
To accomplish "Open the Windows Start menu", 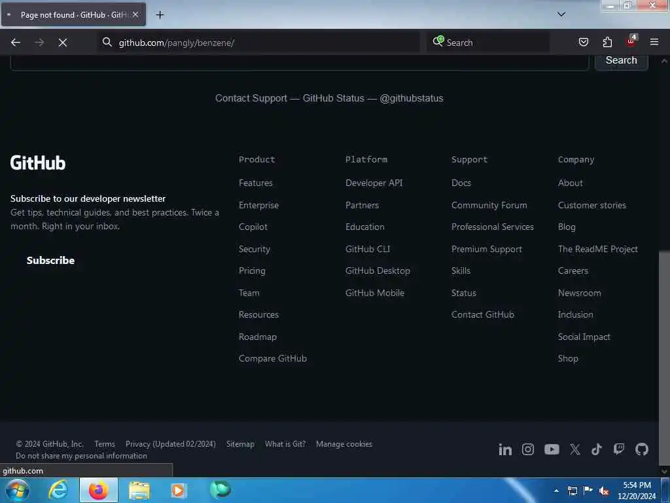I will pos(17,490).
